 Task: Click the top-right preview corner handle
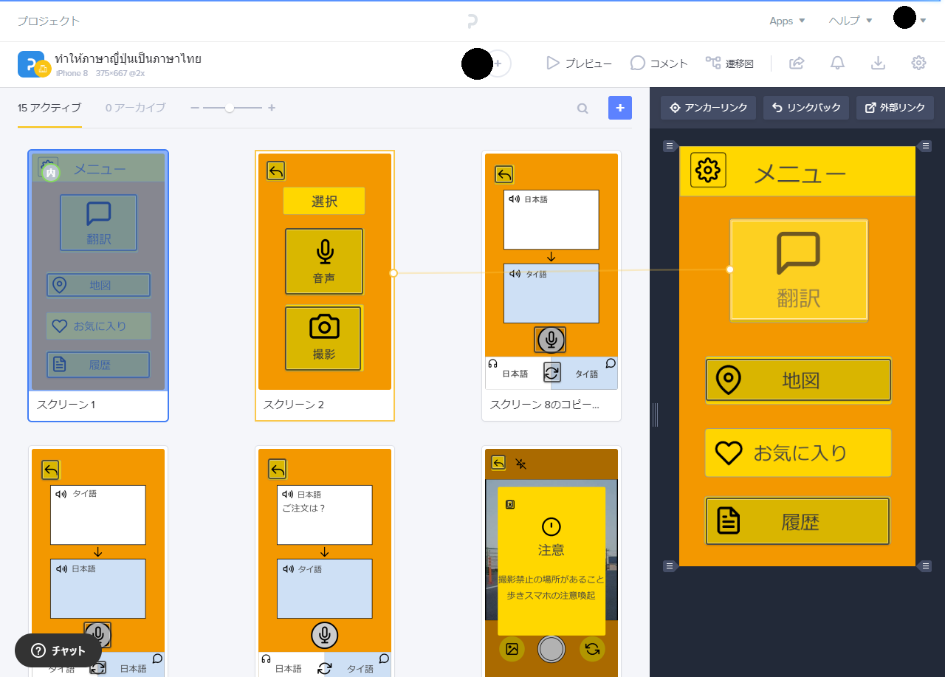[925, 146]
